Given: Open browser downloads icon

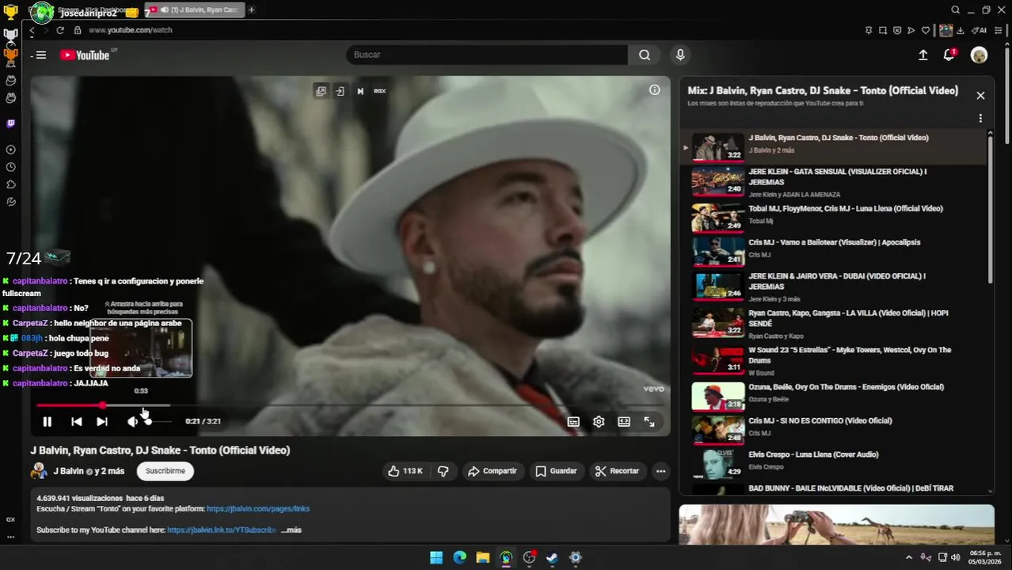Looking at the screenshot, I should [961, 30].
